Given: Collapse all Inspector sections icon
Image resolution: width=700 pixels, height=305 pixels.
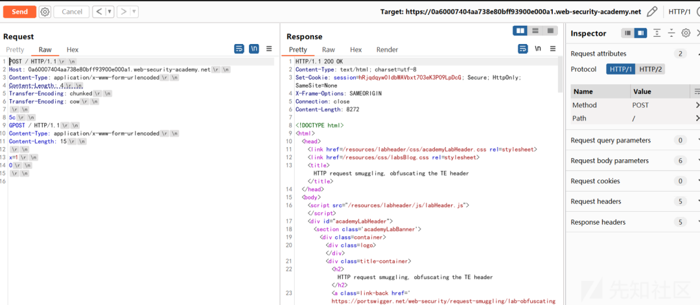Looking at the screenshot, I should click(x=671, y=33).
